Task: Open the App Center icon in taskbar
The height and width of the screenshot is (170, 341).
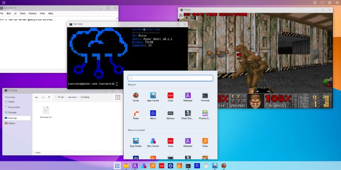Action: pos(215,166)
